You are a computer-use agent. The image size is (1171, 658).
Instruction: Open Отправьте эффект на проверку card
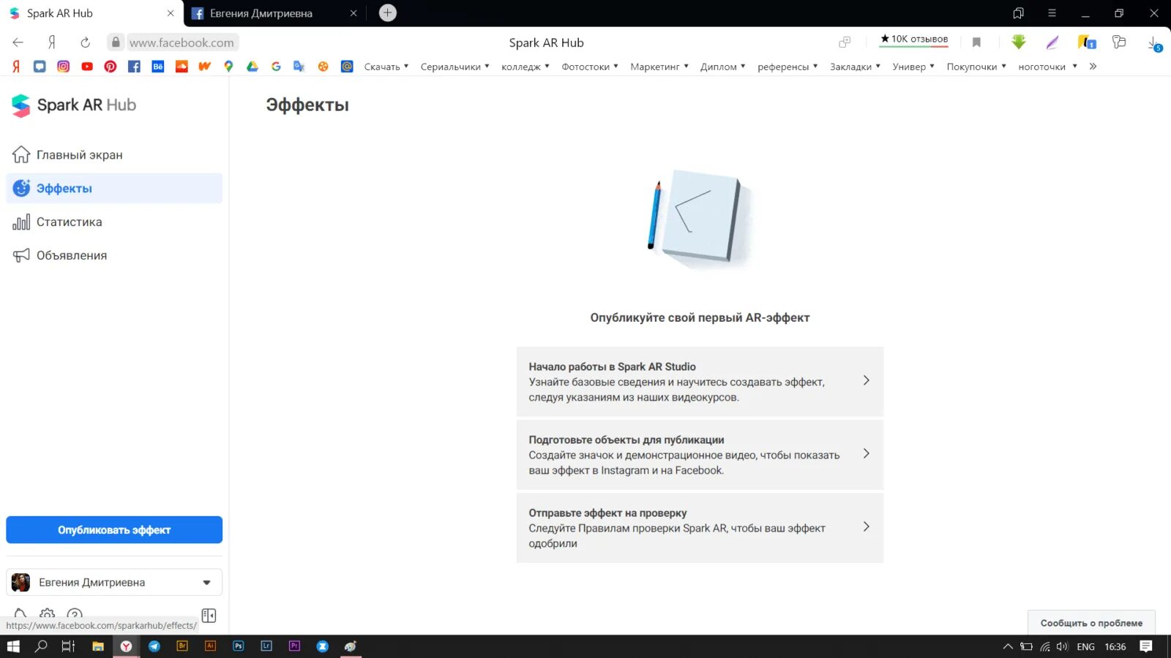(700, 528)
